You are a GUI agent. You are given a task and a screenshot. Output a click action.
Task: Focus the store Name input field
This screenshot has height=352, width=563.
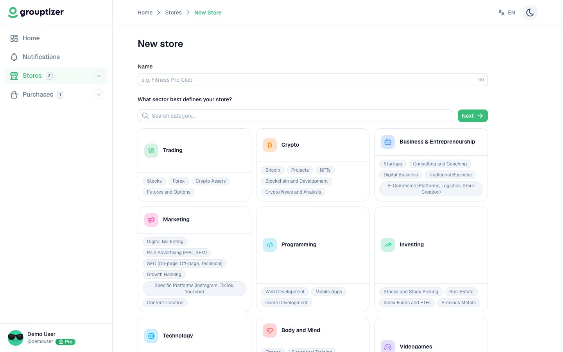point(313,80)
